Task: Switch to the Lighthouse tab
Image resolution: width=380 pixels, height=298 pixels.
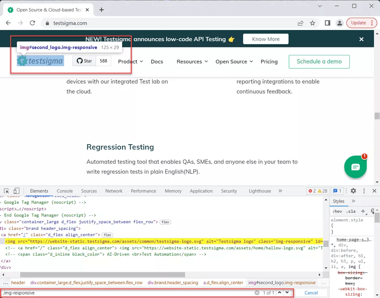Action: [x=260, y=191]
